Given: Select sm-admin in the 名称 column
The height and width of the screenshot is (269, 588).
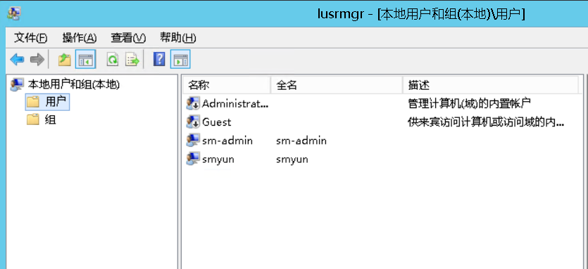Looking at the screenshot, I should point(227,140).
